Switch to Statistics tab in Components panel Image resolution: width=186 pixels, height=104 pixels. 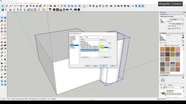click(x=170, y=85)
